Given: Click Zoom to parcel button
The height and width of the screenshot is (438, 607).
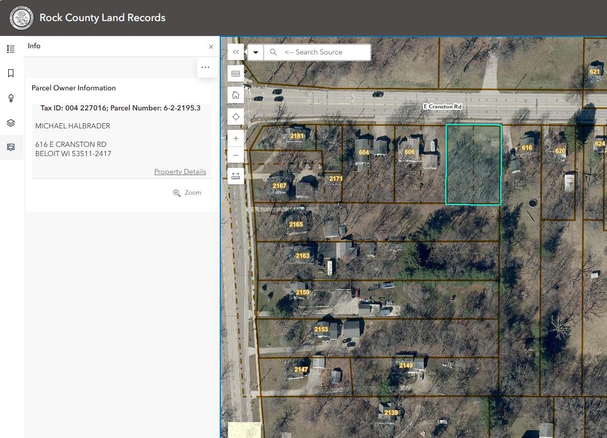Looking at the screenshot, I should point(187,193).
